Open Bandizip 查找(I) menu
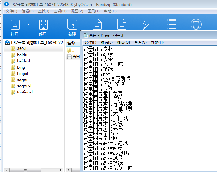This screenshot has height=172, width=217. coord(43,11)
